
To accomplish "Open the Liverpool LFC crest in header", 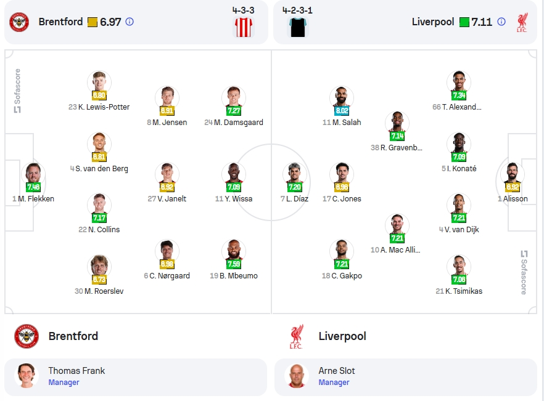I will (x=522, y=22).
